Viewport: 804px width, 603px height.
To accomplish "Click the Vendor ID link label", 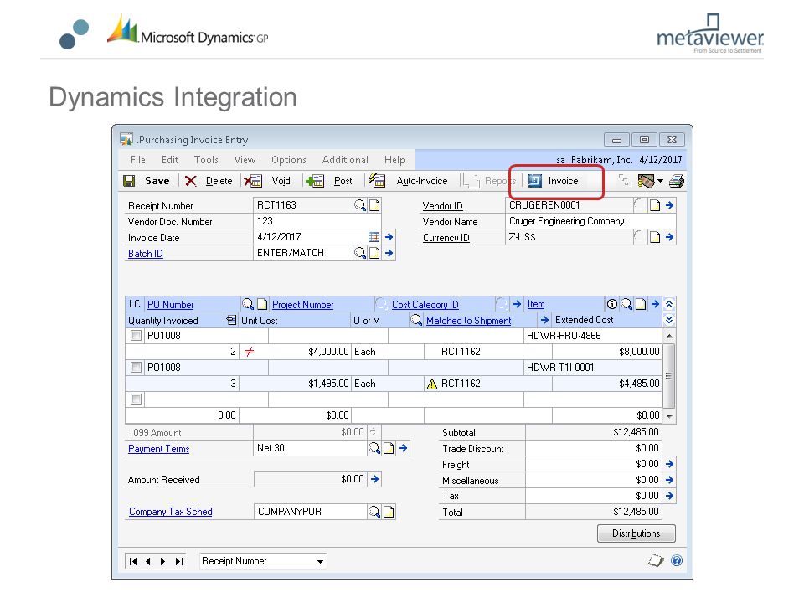I will tap(442, 206).
